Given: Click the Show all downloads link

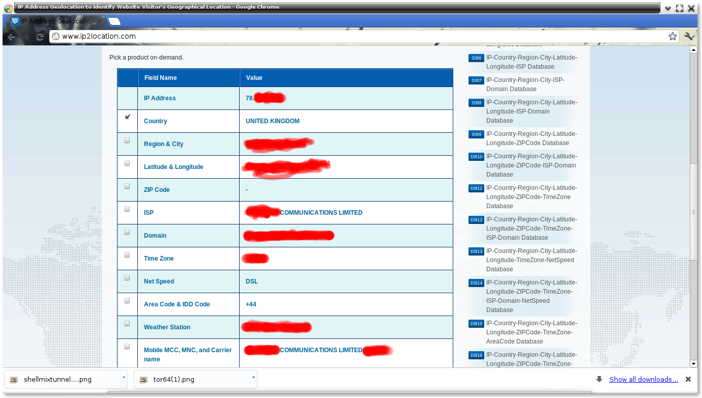Looking at the screenshot, I should [643, 379].
